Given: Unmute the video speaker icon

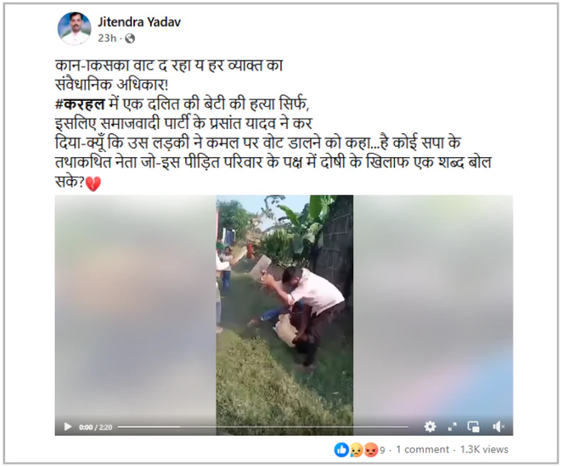Looking at the screenshot, I should [x=498, y=427].
